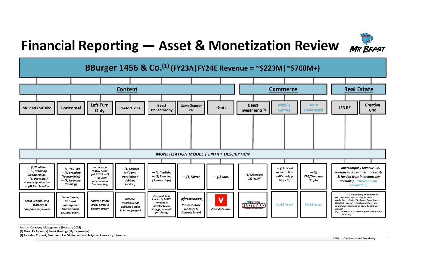The image size is (422, 262).
Task: Click the 'Horizontal' entity box
Action: click(71, 108)
